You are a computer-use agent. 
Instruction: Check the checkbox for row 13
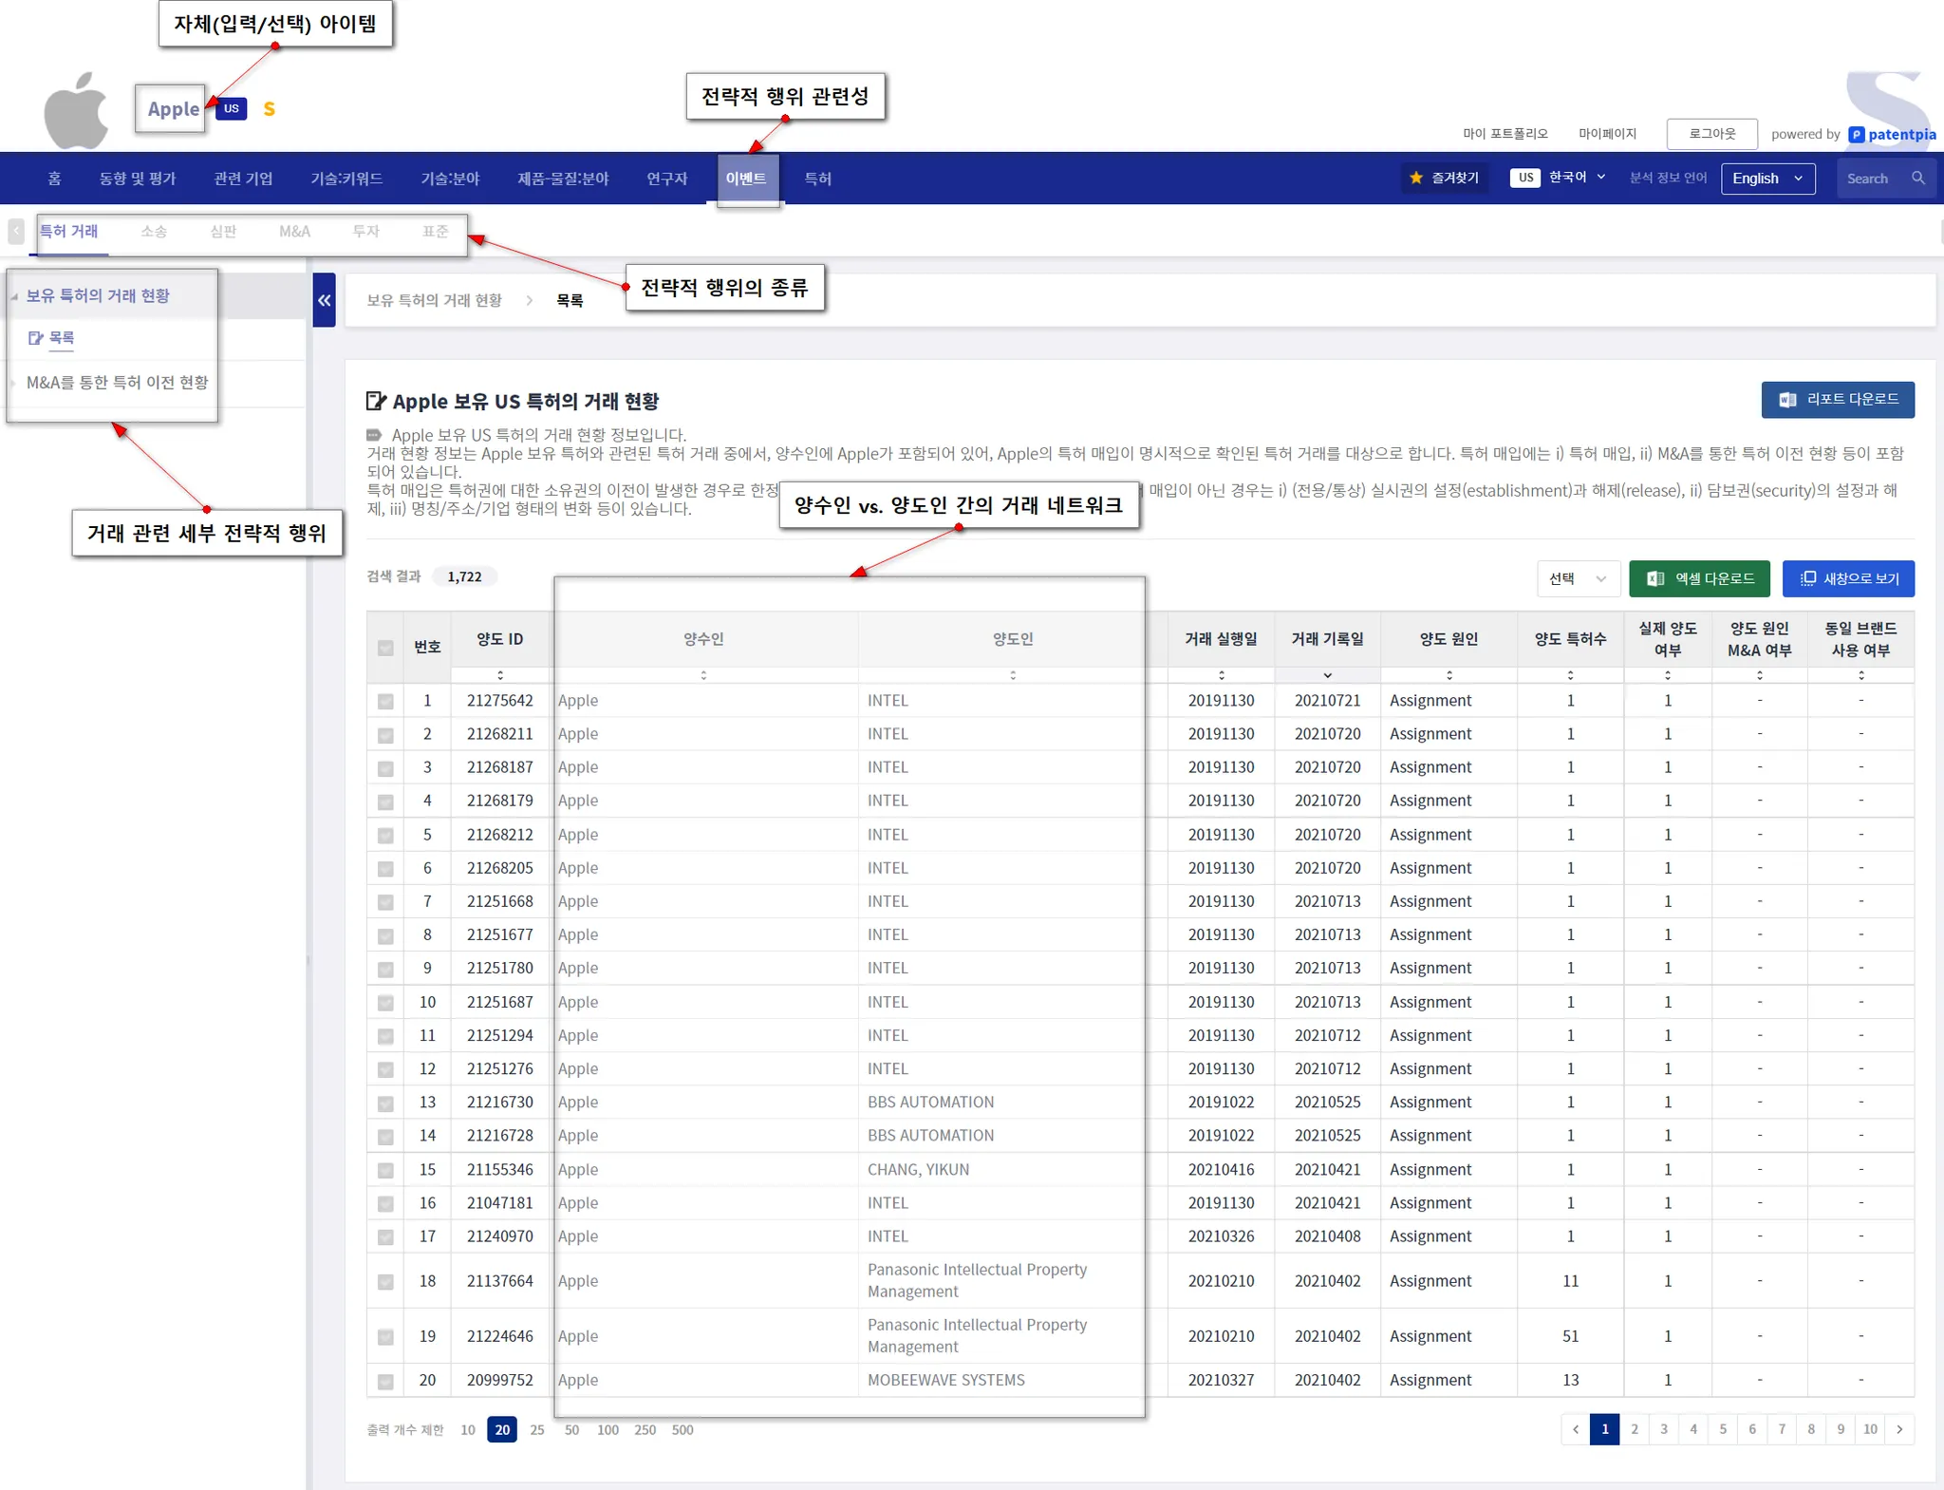tap(385, 1103)
